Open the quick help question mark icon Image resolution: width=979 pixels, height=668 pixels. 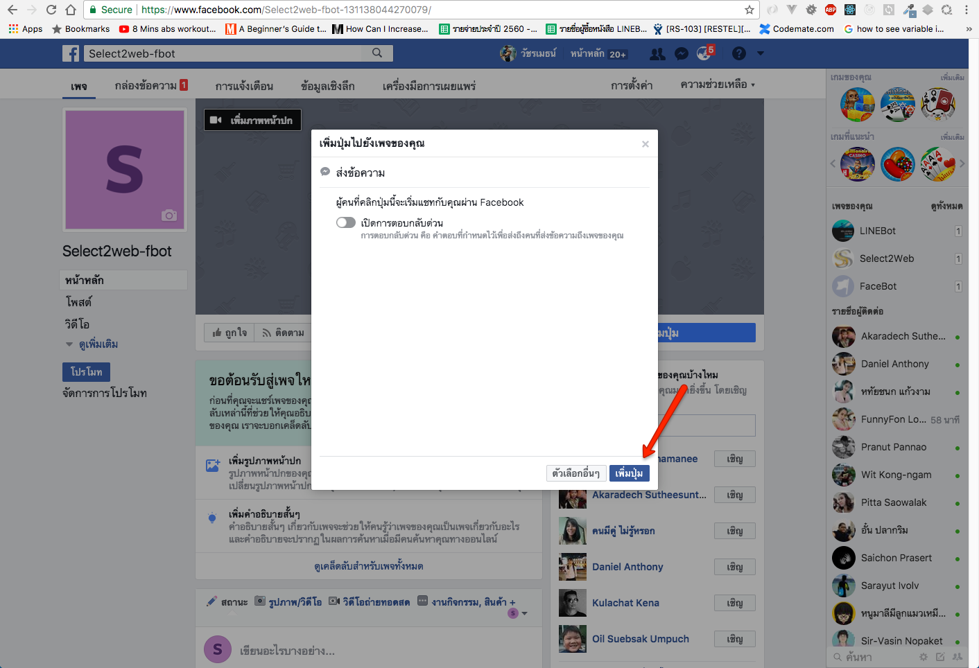click(739, 53)
